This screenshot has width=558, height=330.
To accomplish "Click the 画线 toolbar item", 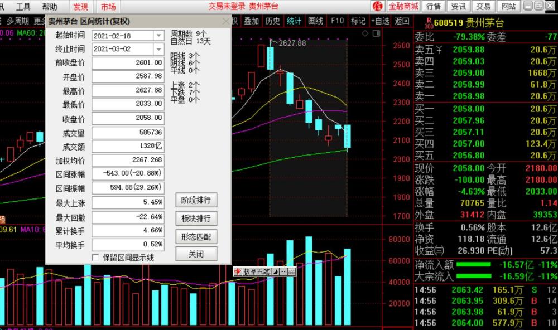I will point(315,21).
